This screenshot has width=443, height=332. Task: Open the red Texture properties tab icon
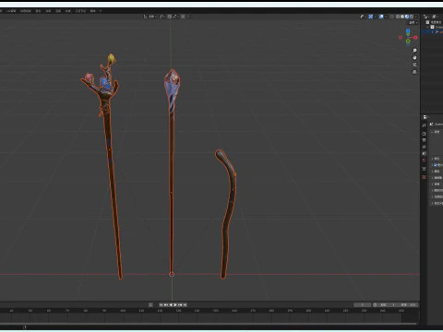coord(424,177)
